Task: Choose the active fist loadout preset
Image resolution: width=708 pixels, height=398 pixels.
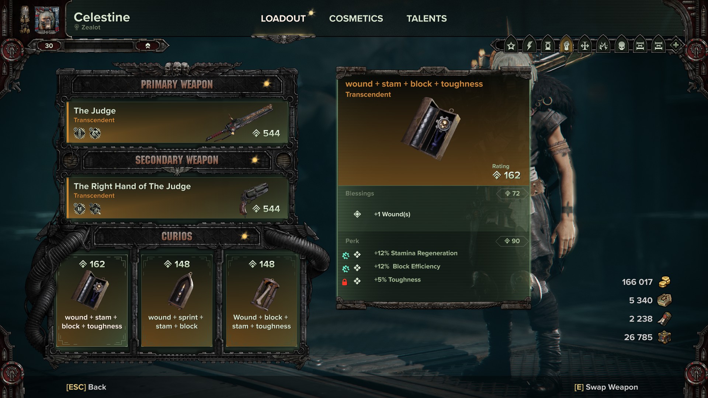Action: click(x=566, y=46)
